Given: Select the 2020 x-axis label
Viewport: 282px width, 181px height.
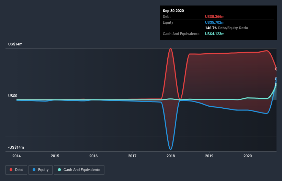Looking at the screenshot, I should [x=248, y=156].
